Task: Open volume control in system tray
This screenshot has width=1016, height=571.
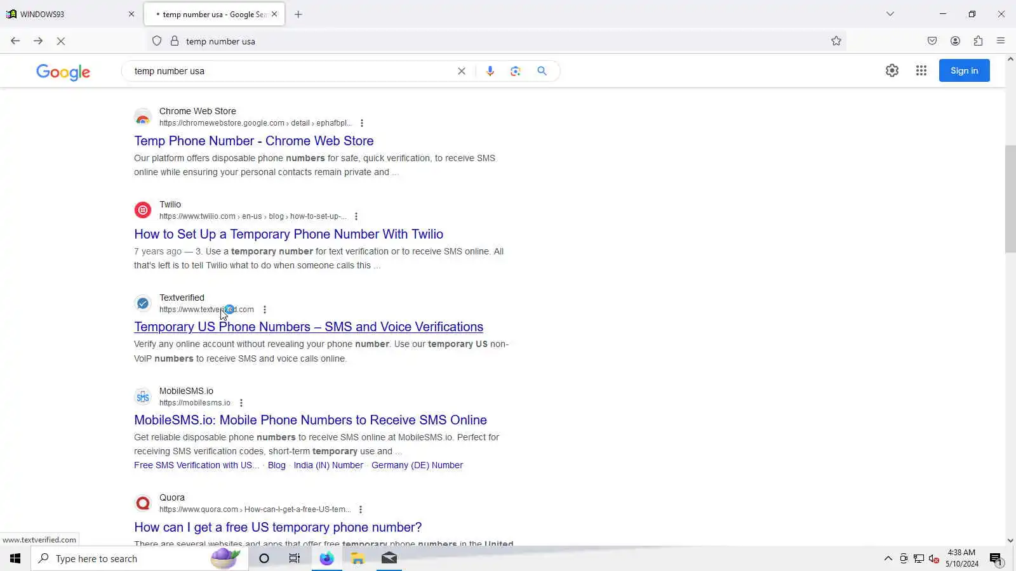Action: (933, 558)
